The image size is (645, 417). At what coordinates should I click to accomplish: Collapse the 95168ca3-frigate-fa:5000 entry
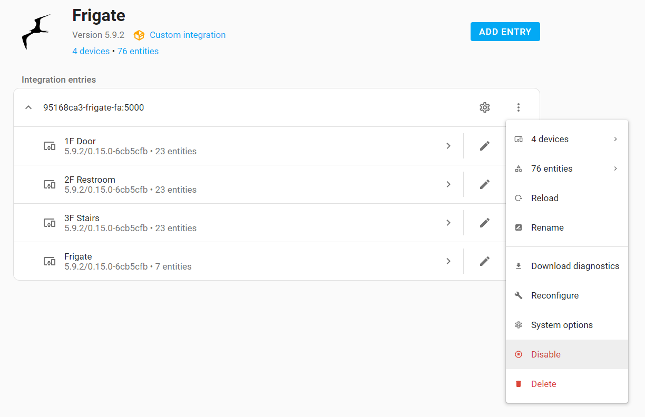coord(29,107)
